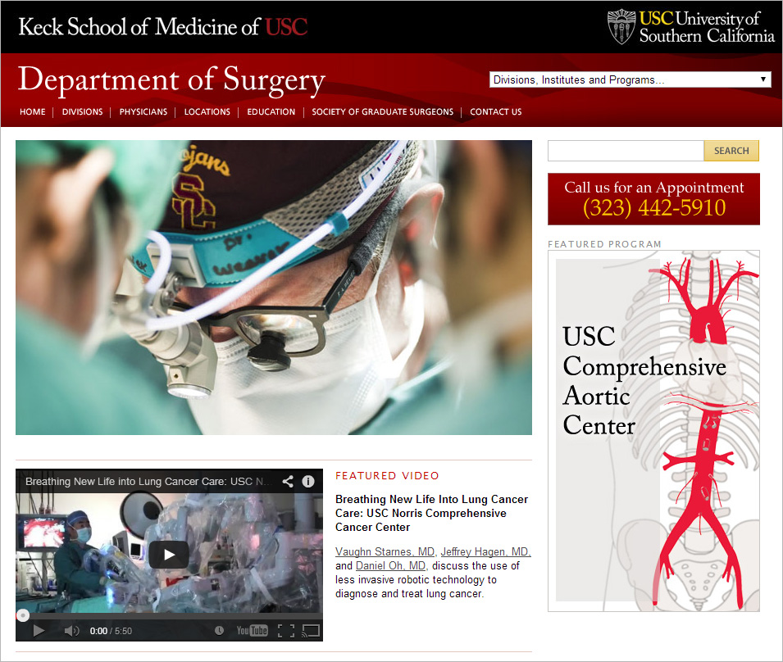Click the Watch Later clock icon

(219, 631)
